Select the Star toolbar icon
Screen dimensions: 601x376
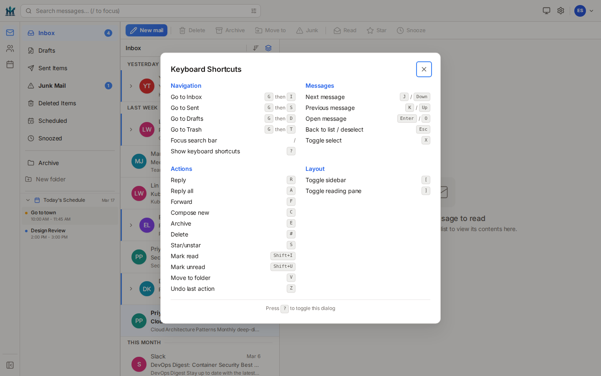370,30
